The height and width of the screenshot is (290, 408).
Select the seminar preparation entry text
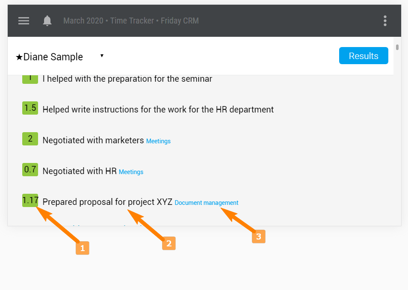[x=127, y=79]
